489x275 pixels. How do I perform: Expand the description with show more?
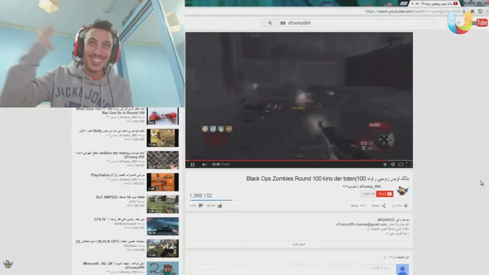(x=299, y=244)
